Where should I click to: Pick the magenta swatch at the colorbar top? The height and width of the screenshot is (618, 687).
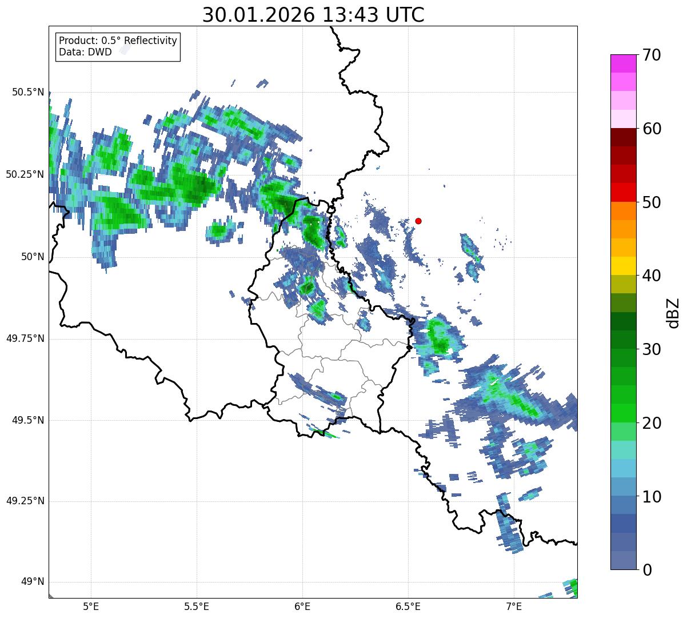tap(623, 63)
